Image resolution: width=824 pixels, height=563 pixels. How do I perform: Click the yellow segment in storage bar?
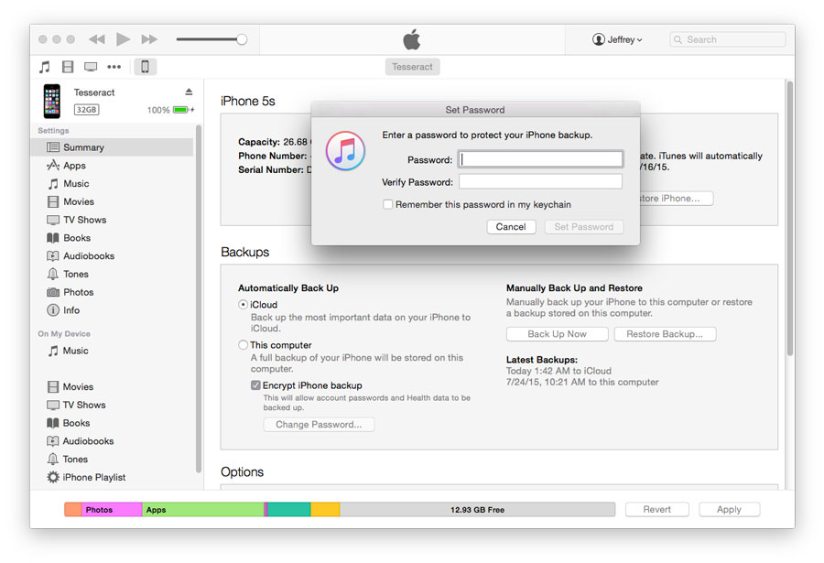325,509
